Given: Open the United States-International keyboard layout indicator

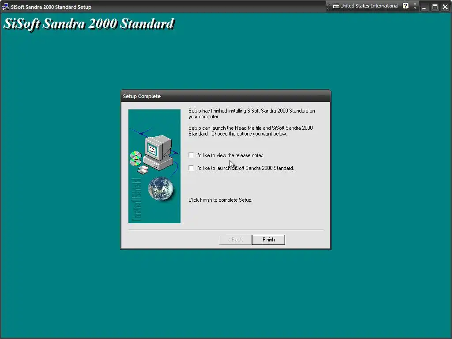Looking at the screenshot, I should coord(365,6).
